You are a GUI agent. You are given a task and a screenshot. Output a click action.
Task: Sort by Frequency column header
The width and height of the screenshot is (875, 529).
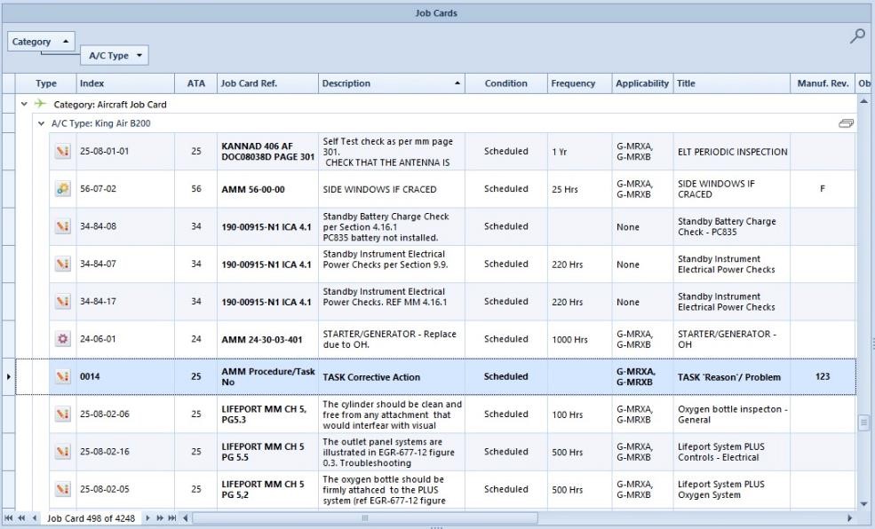[579, 83]
